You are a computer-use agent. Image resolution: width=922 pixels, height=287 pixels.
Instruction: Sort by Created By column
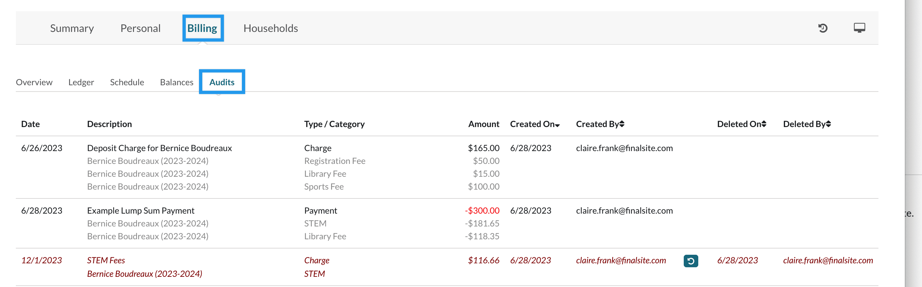[x=600, y=124]
